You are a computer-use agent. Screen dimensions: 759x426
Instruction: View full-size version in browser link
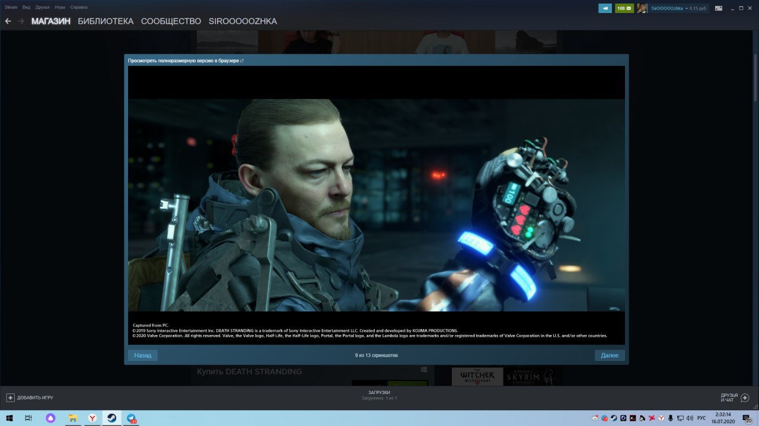click(x=186, y=60)
